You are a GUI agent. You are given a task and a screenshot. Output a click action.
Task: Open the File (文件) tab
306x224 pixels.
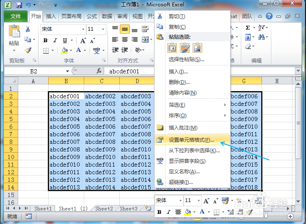pyautogui.click(x=16, y=16)
